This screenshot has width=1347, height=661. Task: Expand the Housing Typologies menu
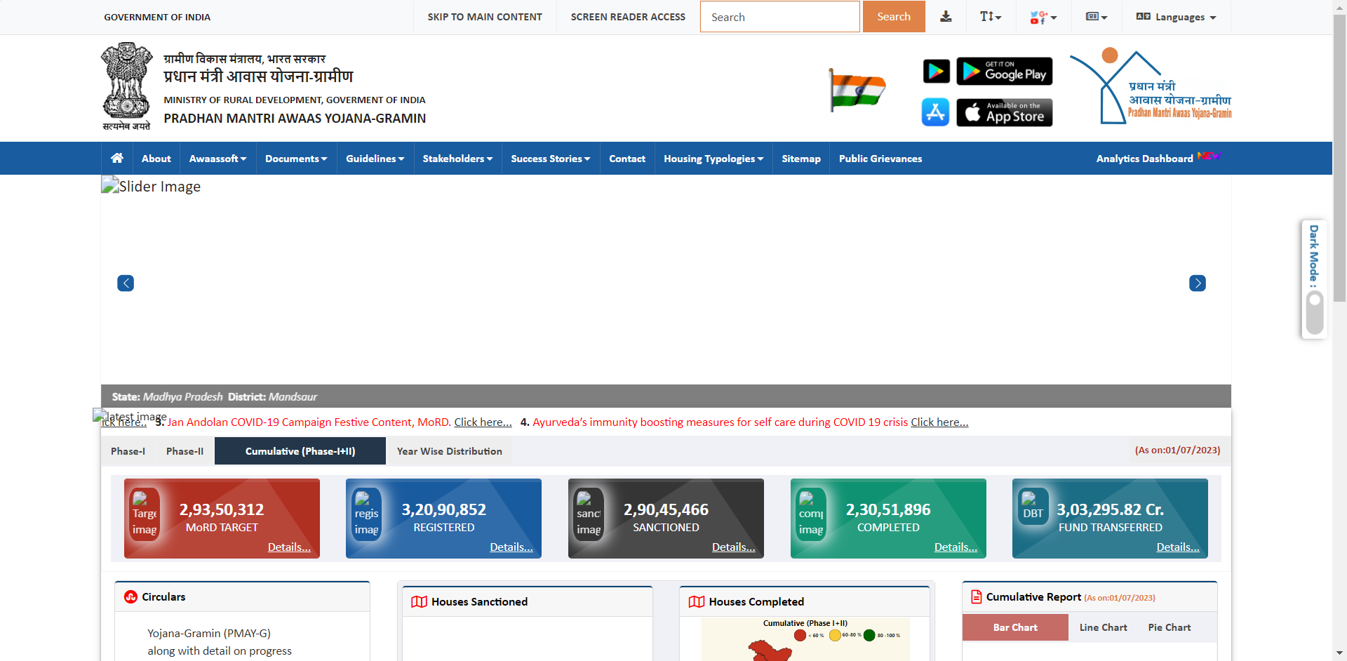(713, 159)
